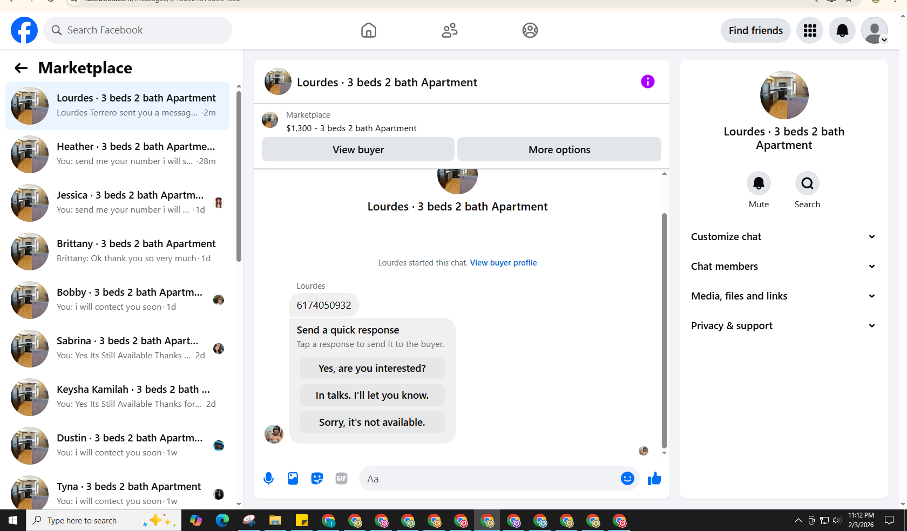The width and height of the screenshot is (907, 531).
Task: Go back using the Marketplace arrow
Action: pos(21,68)
